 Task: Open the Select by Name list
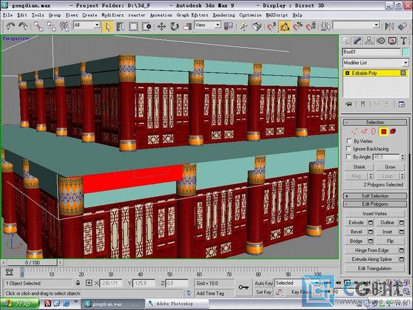click(120, 26)
